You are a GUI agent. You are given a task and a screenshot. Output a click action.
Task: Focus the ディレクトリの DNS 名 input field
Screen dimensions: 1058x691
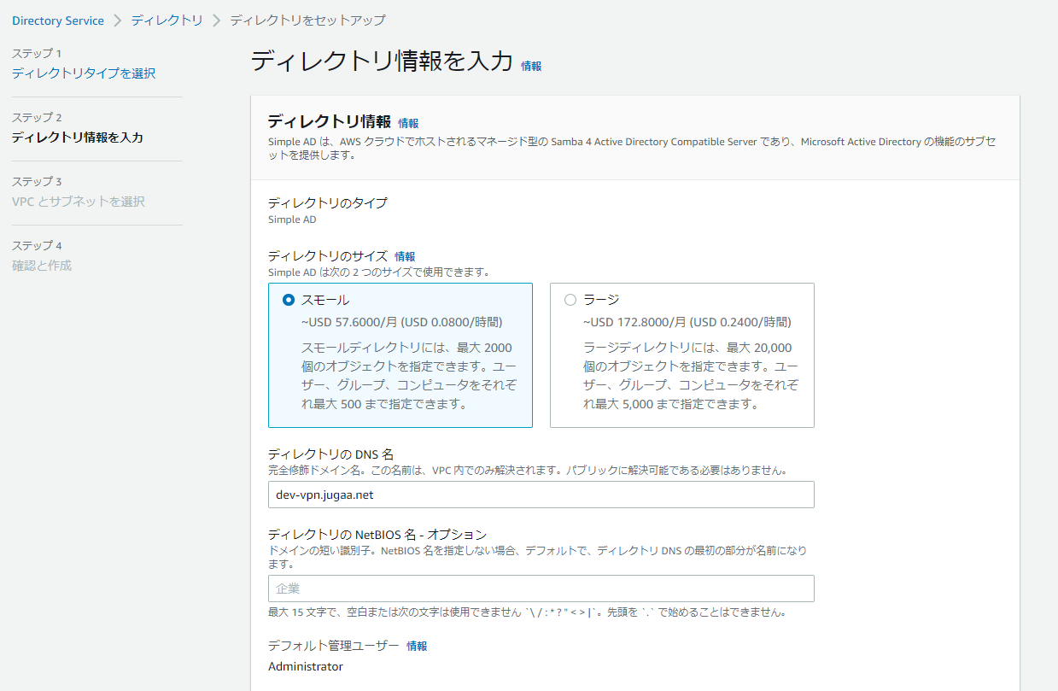[x=541, y=495]
